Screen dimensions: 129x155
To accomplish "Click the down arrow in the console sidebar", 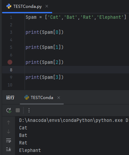I will pos(9,131).
